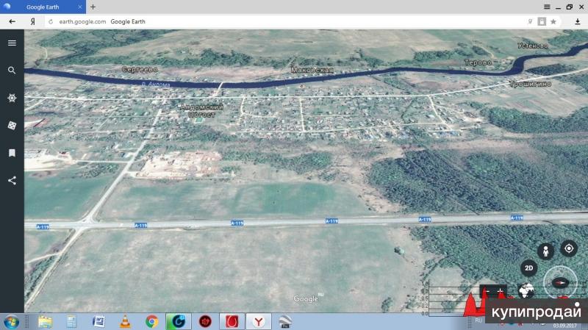
Task: Click the A-119 road marker by the intersection
Action: [x=43, y=227]
